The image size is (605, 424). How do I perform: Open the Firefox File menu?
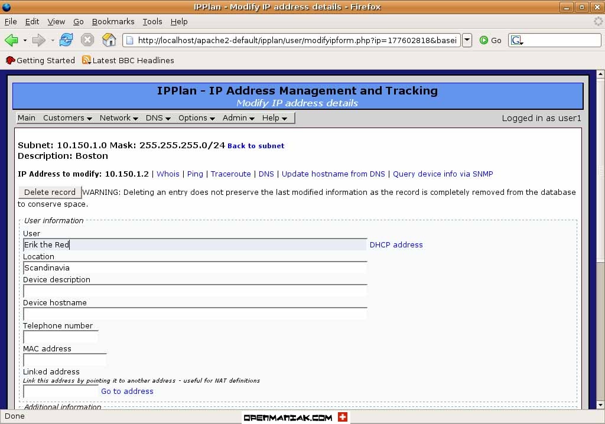[x=11, y=22]
